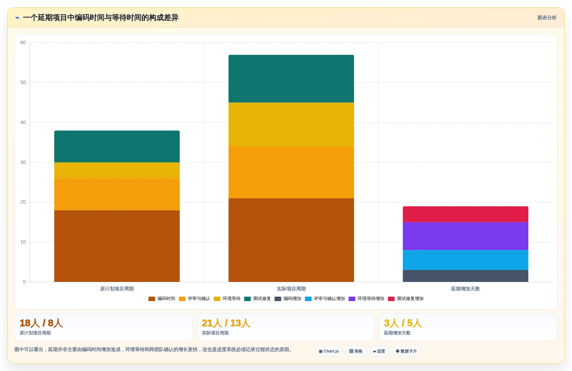The image size is (572, 371).
Task: Click the lightning icon beside the chart title
Action: point(17,18)
